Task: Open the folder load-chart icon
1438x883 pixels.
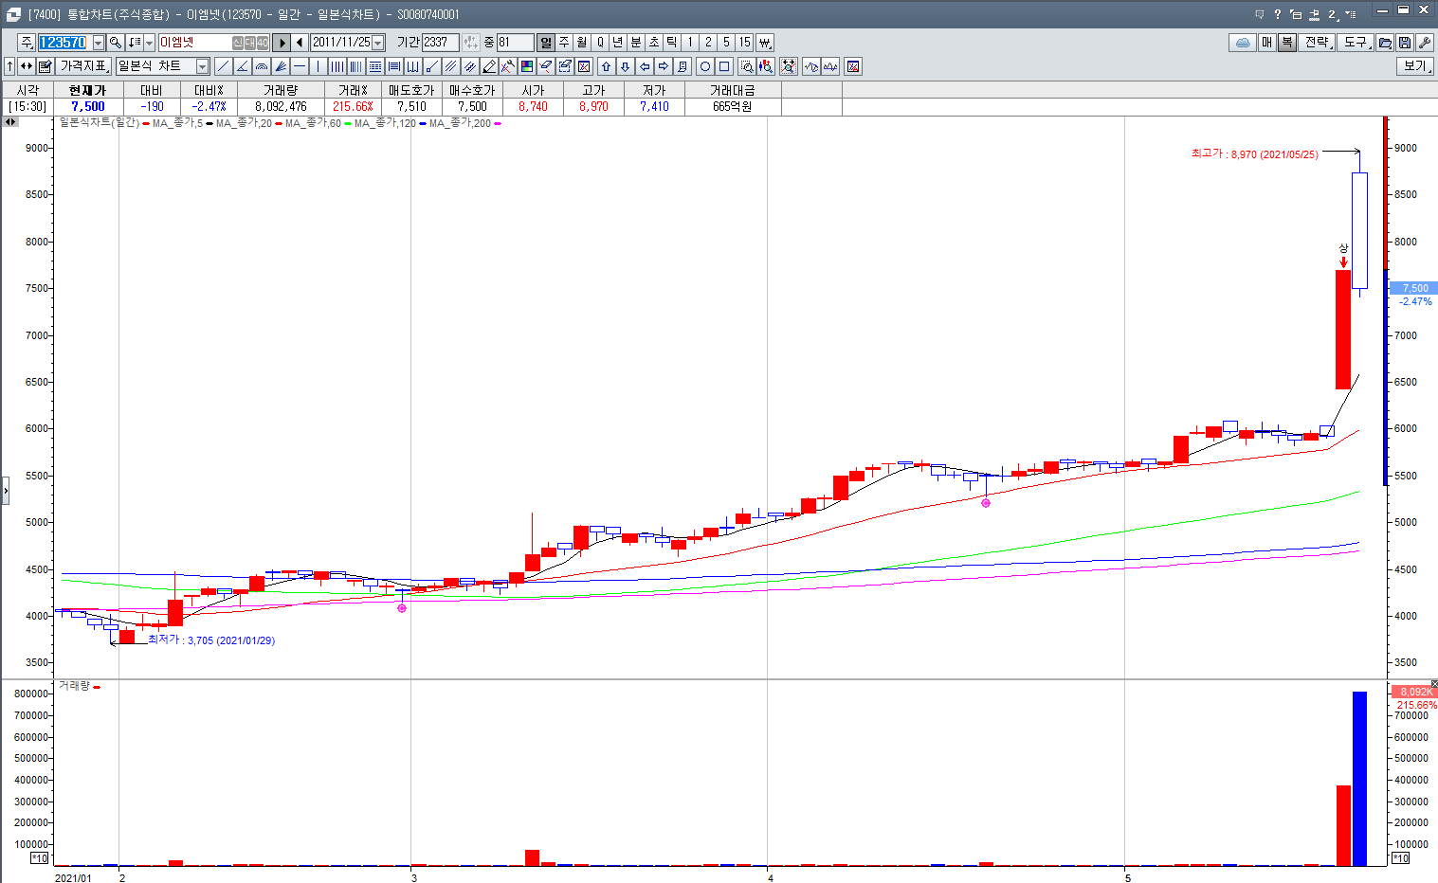Action: [1385, 43]
